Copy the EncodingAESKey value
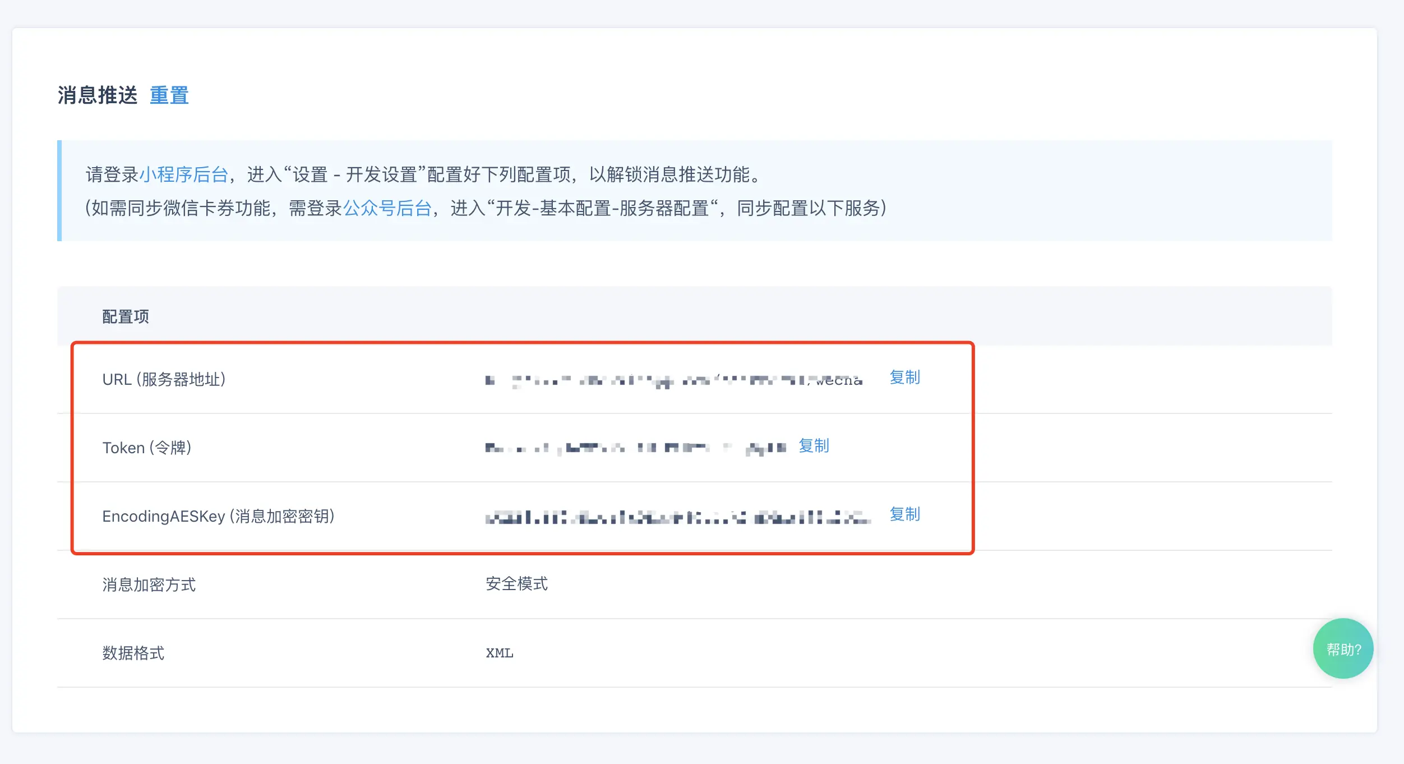Image resolution: width=1404 pixels, height=764 pixels. (904, 514)
